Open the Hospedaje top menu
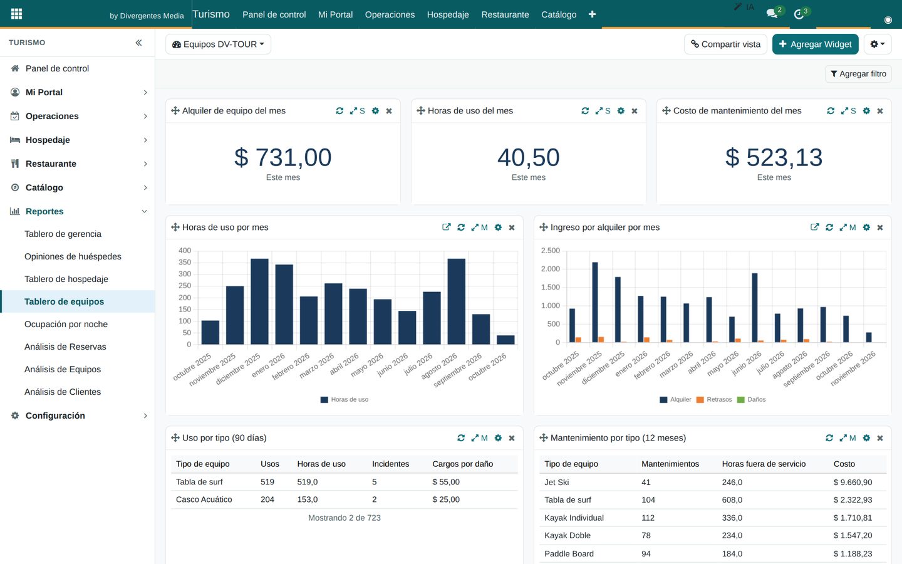 pyautogui.click(x=448, y=14)
